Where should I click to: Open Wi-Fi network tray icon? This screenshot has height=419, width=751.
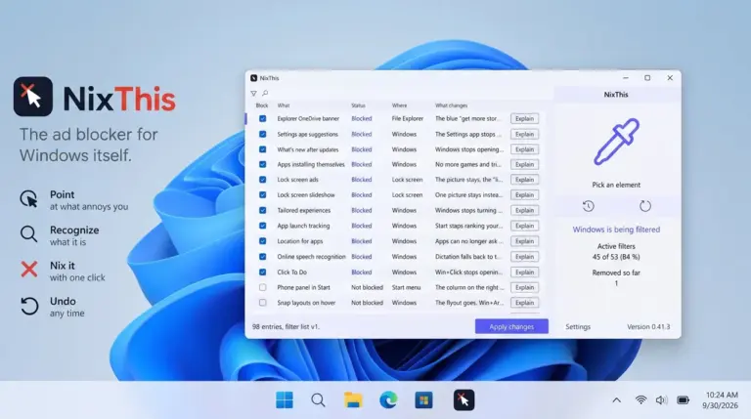(641, 399)
